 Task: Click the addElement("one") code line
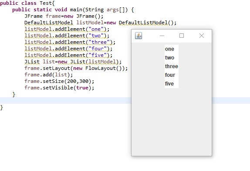[67, 29]
